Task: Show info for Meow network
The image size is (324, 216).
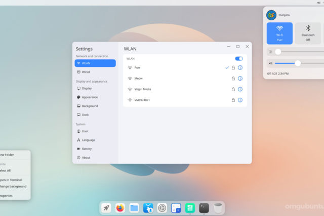Action: [240, 79]
